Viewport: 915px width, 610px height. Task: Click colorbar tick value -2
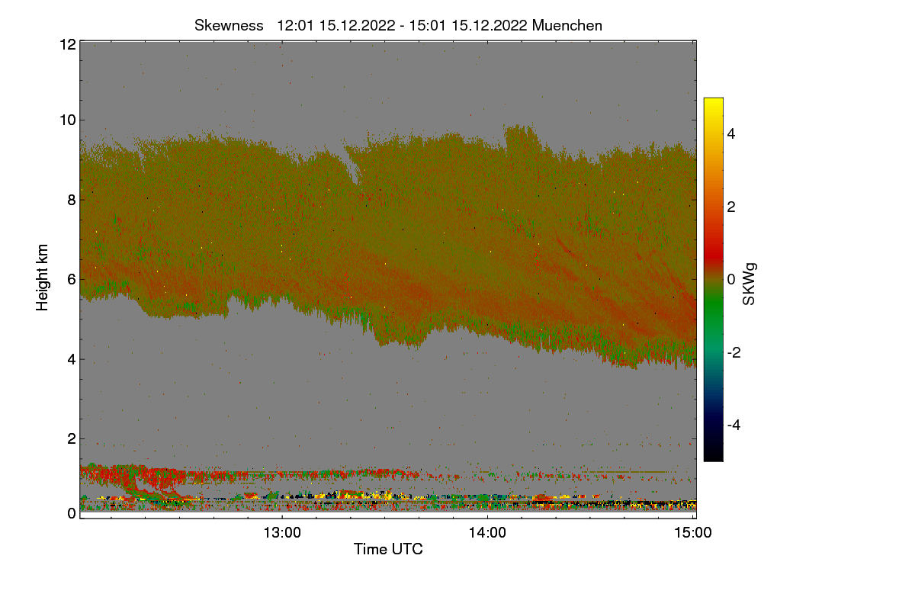734,352
